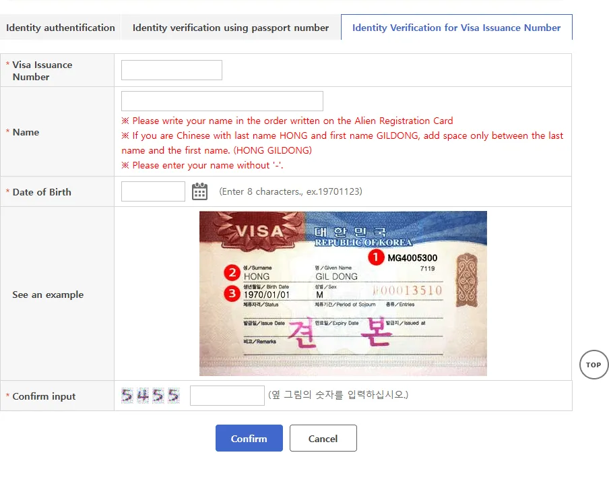
Task: Focus the Date of Birth input box
Action: 153,191
